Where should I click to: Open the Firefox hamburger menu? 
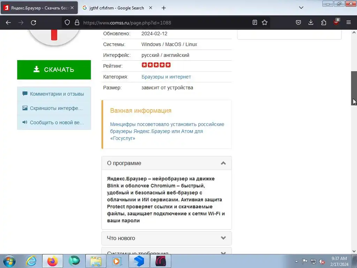(349, 22)
